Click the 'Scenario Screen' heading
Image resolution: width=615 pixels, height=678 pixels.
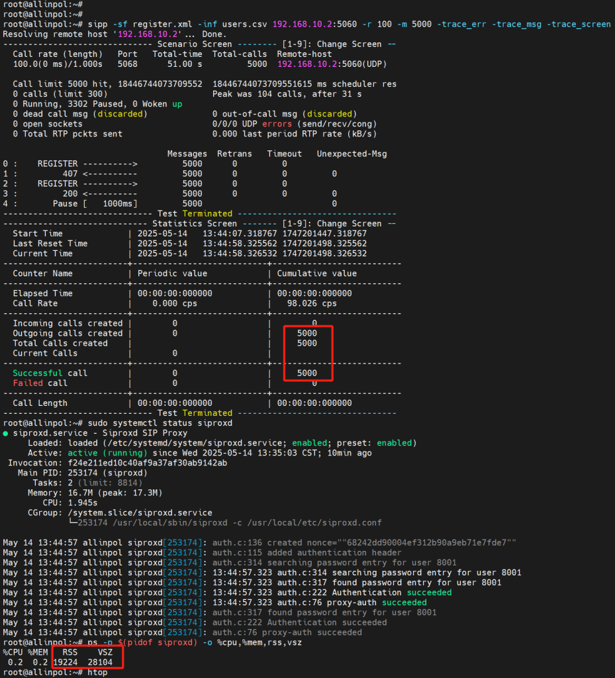[x=195, y=44]
